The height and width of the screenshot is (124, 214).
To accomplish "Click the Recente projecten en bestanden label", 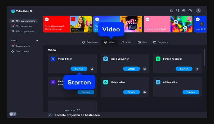I will click(x=77, y=115).
